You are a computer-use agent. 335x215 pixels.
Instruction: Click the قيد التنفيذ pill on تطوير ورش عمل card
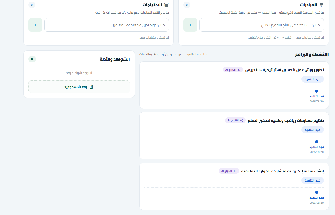313,79
